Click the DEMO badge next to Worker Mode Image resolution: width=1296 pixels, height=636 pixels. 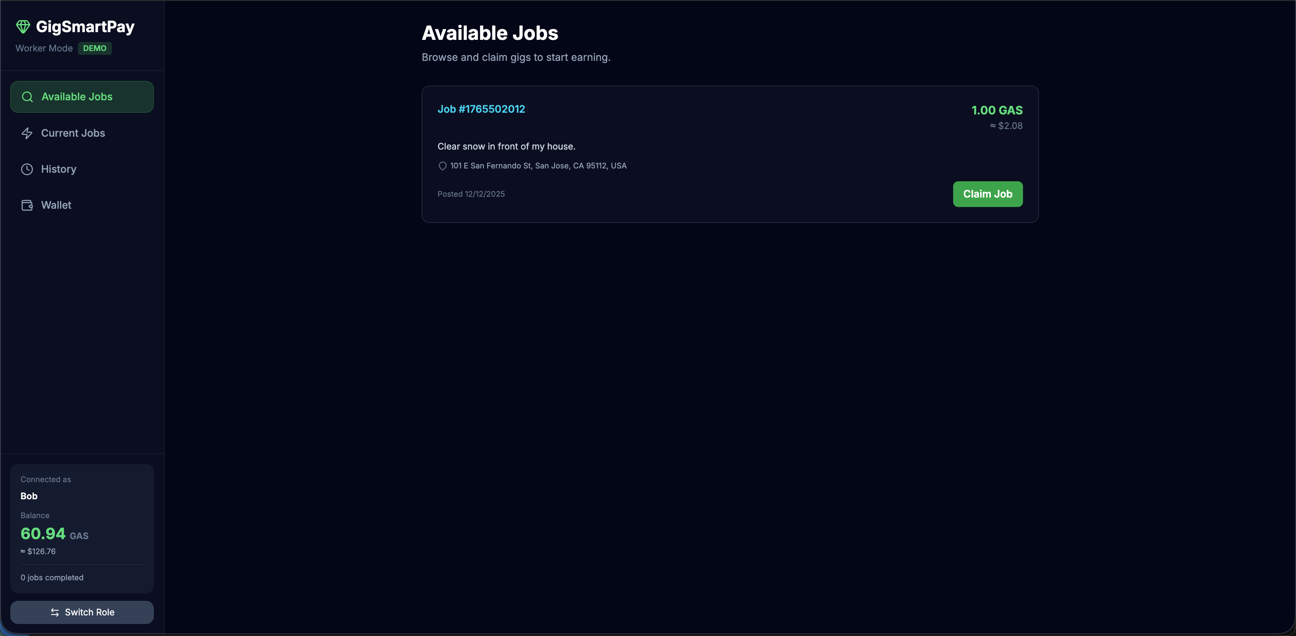click(x=95, y=48)
